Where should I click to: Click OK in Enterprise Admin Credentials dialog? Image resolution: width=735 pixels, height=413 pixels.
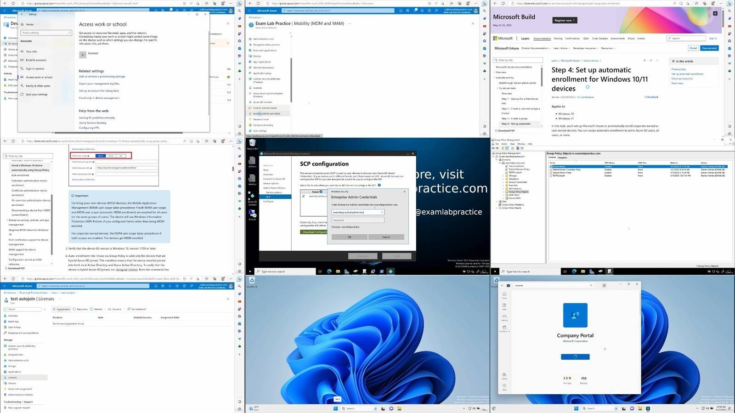coord(349,237)
